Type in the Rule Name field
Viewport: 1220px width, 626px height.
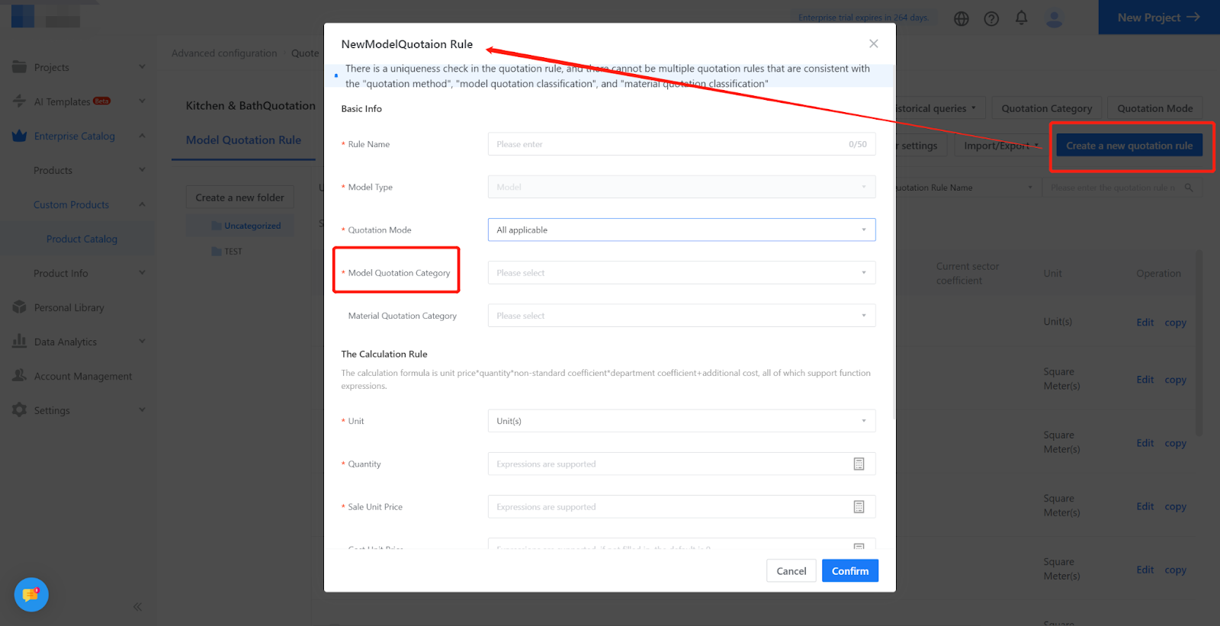667,144
